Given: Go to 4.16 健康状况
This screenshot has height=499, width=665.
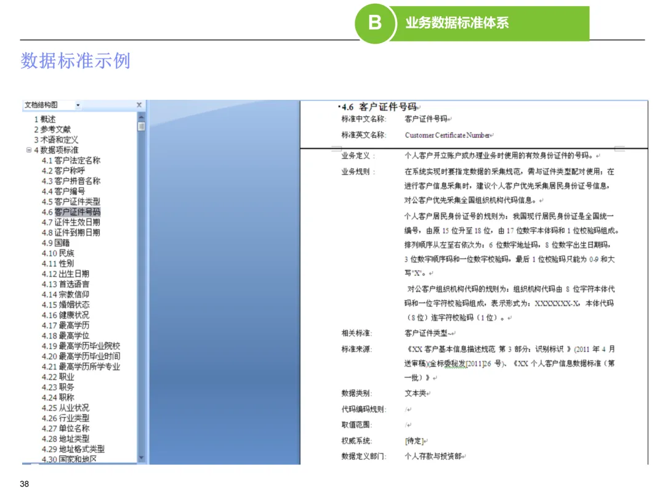Looking at the screenshot, I should (66, 315).
